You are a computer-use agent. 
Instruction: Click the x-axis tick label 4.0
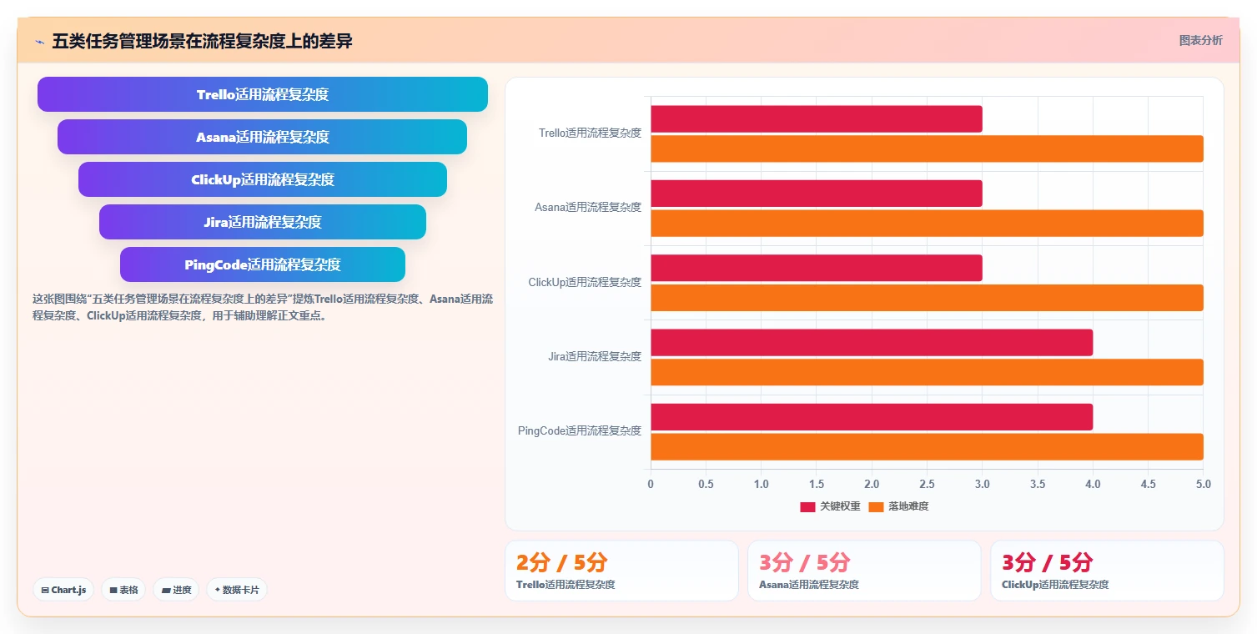click(x=1093, y=484)
